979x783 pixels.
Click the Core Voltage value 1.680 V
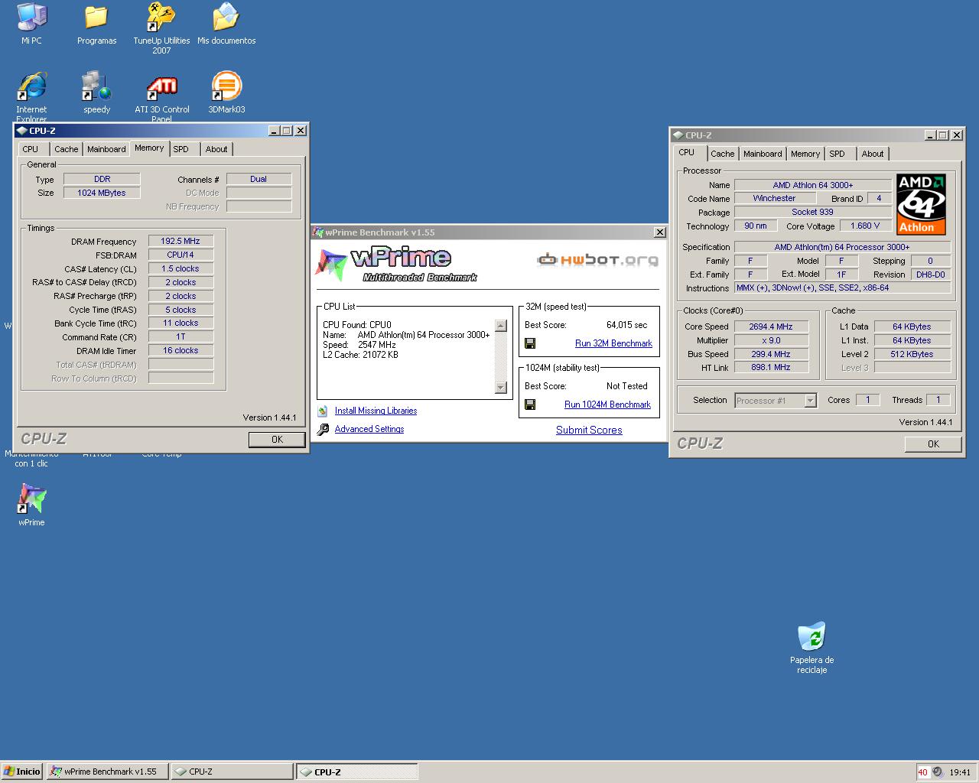pos(865,226)
